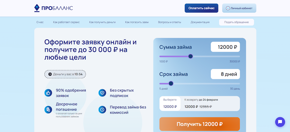Viewport: 290px width, 132px height.
Task: Open the Документация menu item
Action: click(x=200, y=22)
